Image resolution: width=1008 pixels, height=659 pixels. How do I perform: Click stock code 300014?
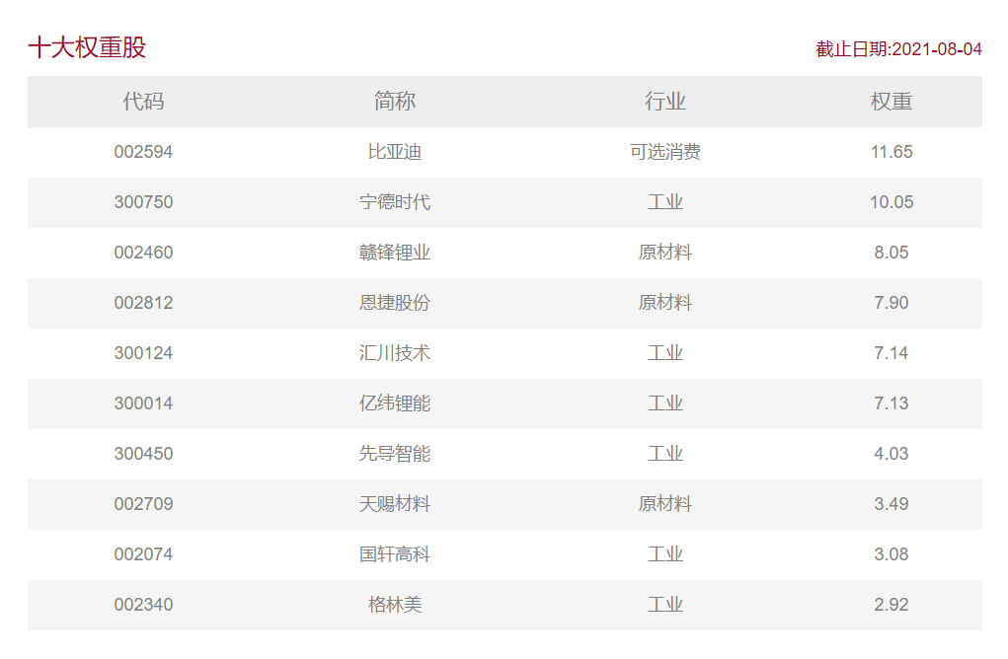(x=143, y=403)
